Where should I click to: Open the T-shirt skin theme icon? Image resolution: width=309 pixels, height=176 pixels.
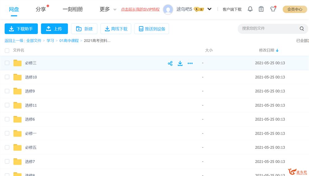tap(273, 9)
